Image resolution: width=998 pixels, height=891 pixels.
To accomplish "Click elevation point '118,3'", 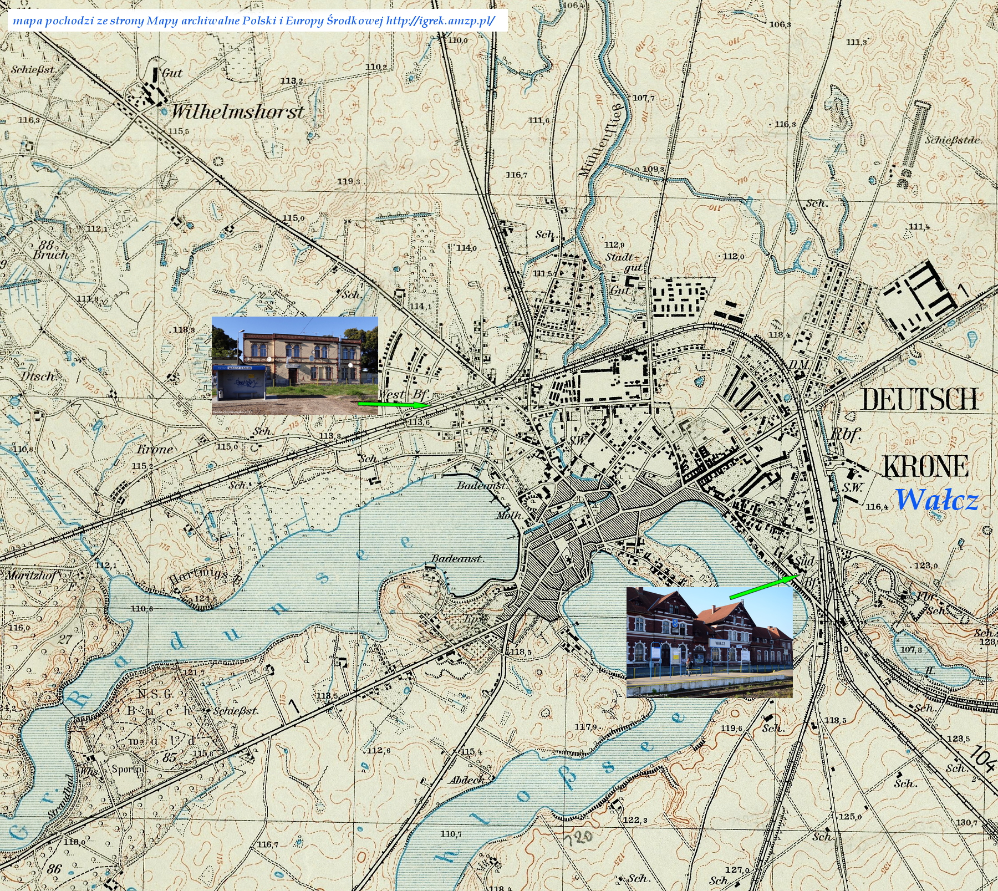I will point(184,330).
